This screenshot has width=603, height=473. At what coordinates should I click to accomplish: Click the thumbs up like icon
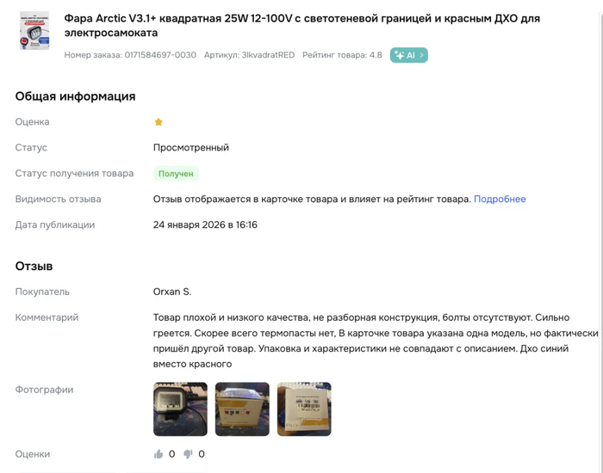159,454
